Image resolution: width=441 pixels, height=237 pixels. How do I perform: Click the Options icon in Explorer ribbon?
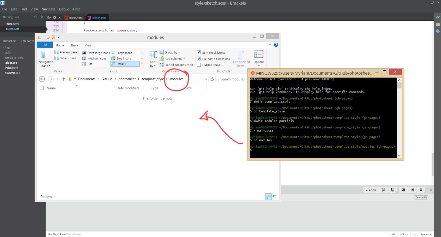(259, 54)
